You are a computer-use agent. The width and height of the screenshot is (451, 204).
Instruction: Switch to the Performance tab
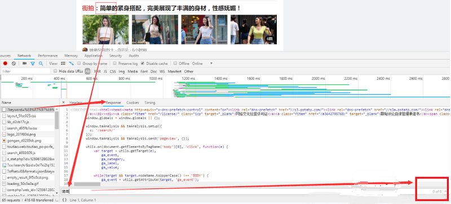[48, 56]
